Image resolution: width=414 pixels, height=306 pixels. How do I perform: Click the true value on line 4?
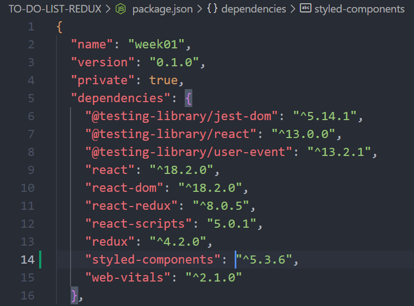(x=164, y=80)
